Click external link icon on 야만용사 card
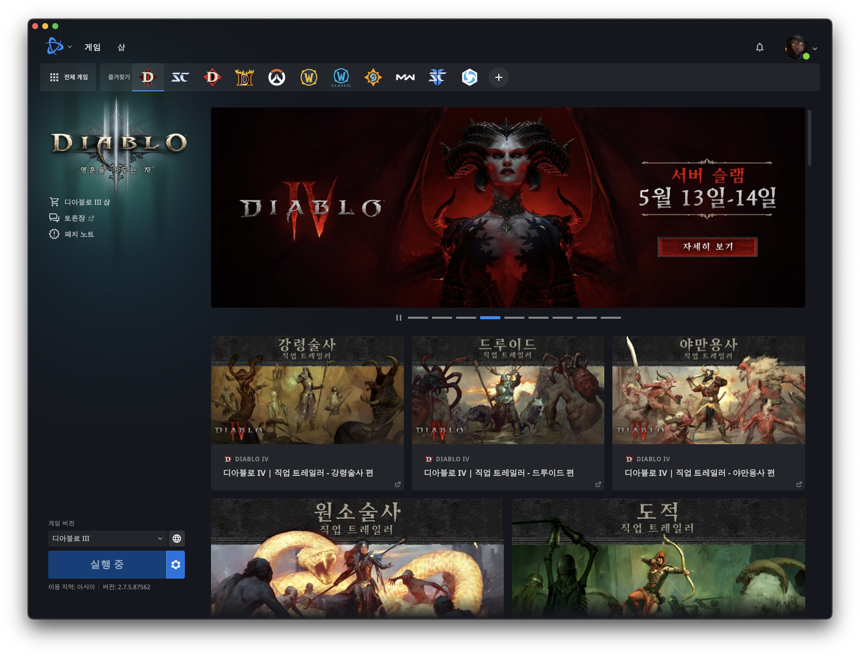 pyautogui.click(x=799, y=484)
